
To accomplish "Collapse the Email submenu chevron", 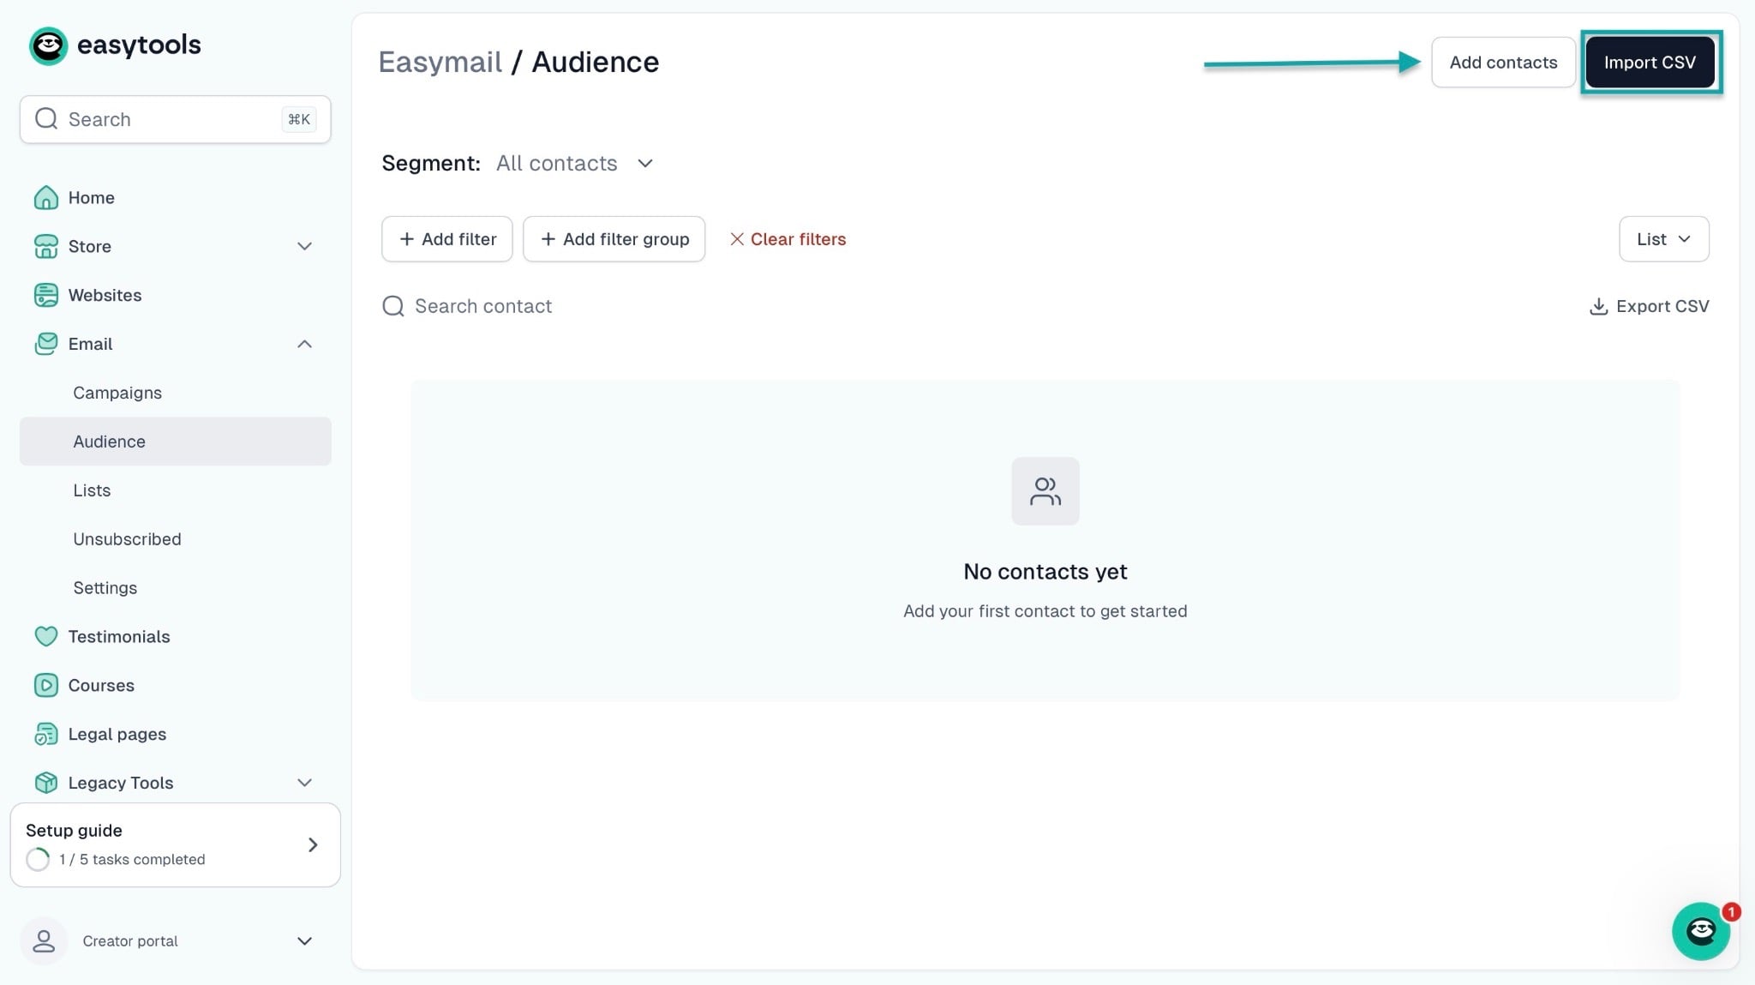I will [304, 345].
